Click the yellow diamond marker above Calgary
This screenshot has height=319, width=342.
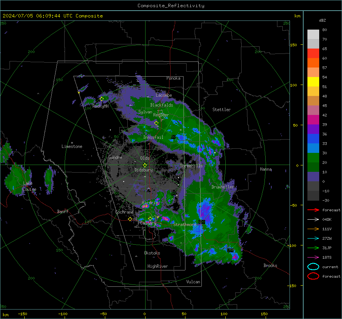[x=150, y=218]
